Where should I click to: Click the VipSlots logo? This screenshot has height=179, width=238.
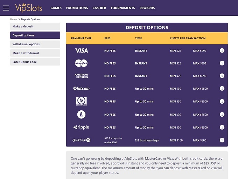tap(29, 8)
